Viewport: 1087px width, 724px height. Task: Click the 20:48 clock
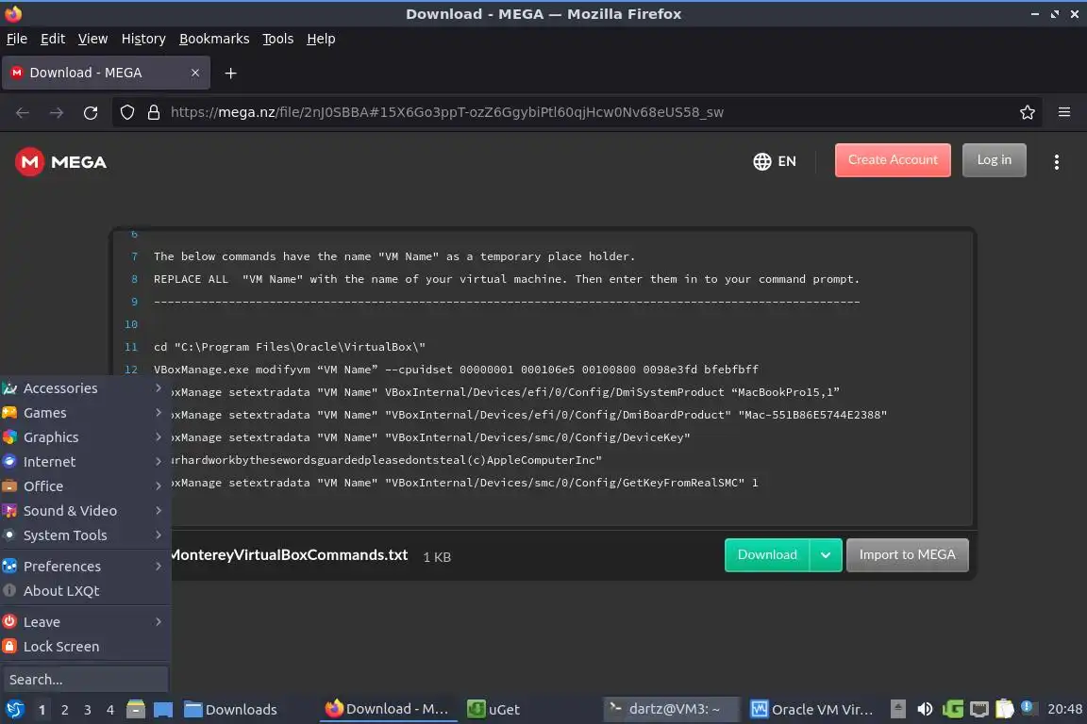pos(1064,709)
